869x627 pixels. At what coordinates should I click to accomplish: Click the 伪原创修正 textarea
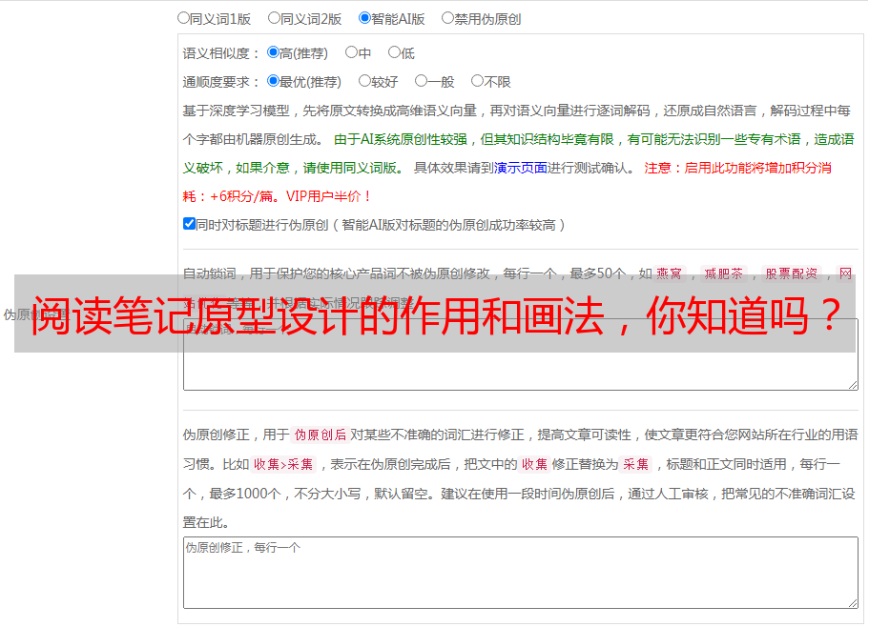pyautogui.click(x=521, y=573)
